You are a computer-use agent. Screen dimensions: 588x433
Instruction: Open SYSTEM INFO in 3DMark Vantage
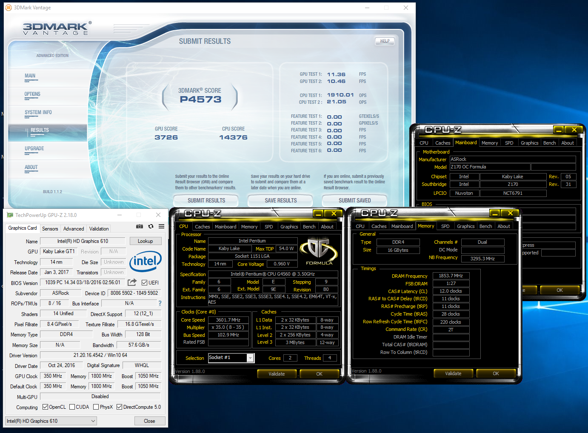(38, 113)
